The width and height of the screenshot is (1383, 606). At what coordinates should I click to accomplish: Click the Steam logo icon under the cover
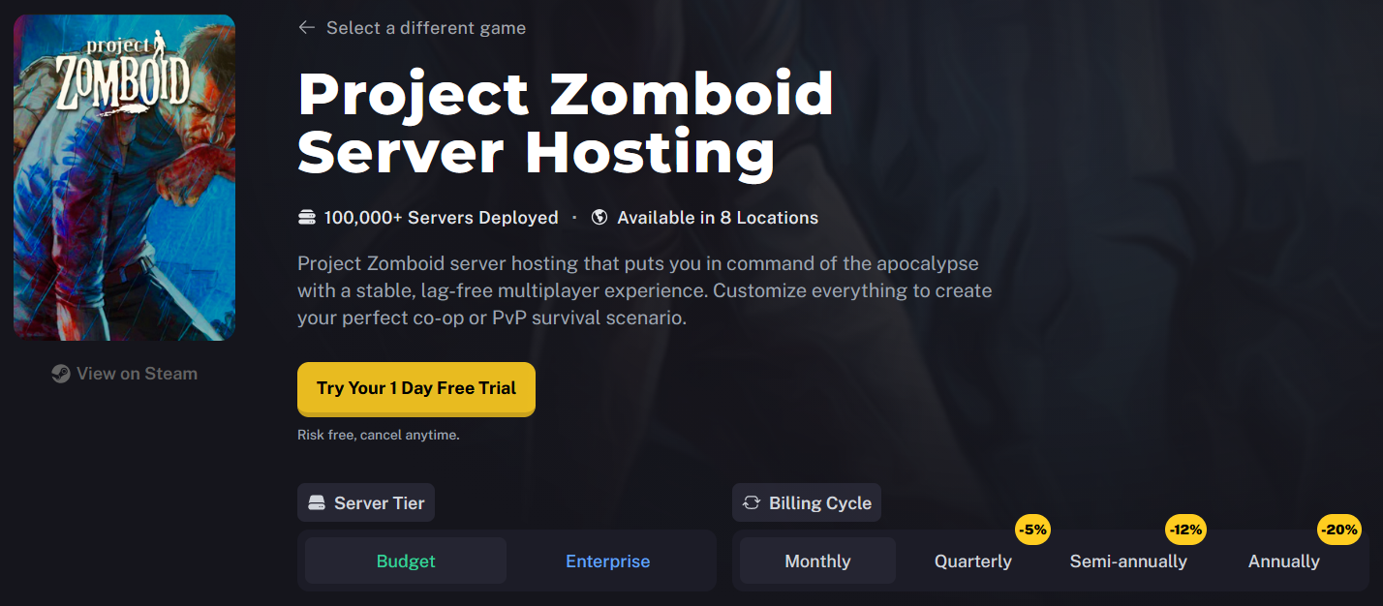(61, 374)
